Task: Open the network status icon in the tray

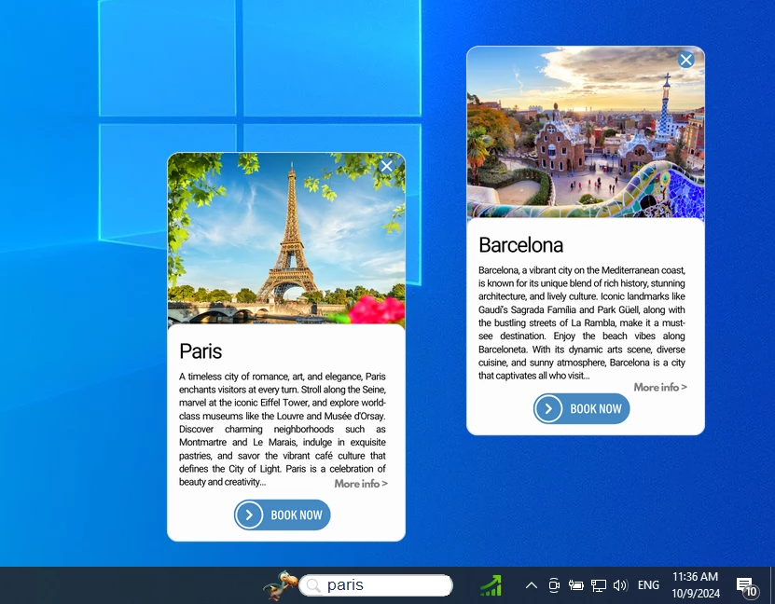Action: coord(598,585)
